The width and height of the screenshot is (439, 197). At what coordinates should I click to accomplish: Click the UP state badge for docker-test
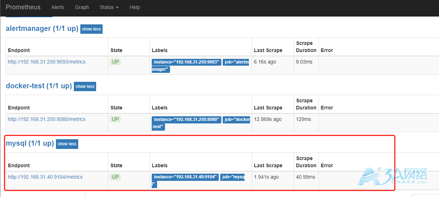click(115, 119)
